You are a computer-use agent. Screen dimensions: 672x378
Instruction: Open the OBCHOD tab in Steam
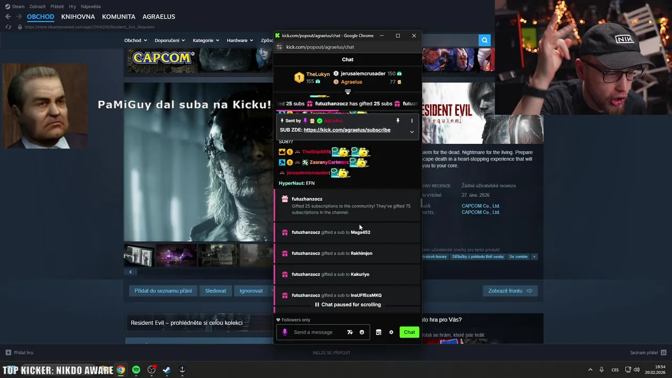[x=40, y=17]
